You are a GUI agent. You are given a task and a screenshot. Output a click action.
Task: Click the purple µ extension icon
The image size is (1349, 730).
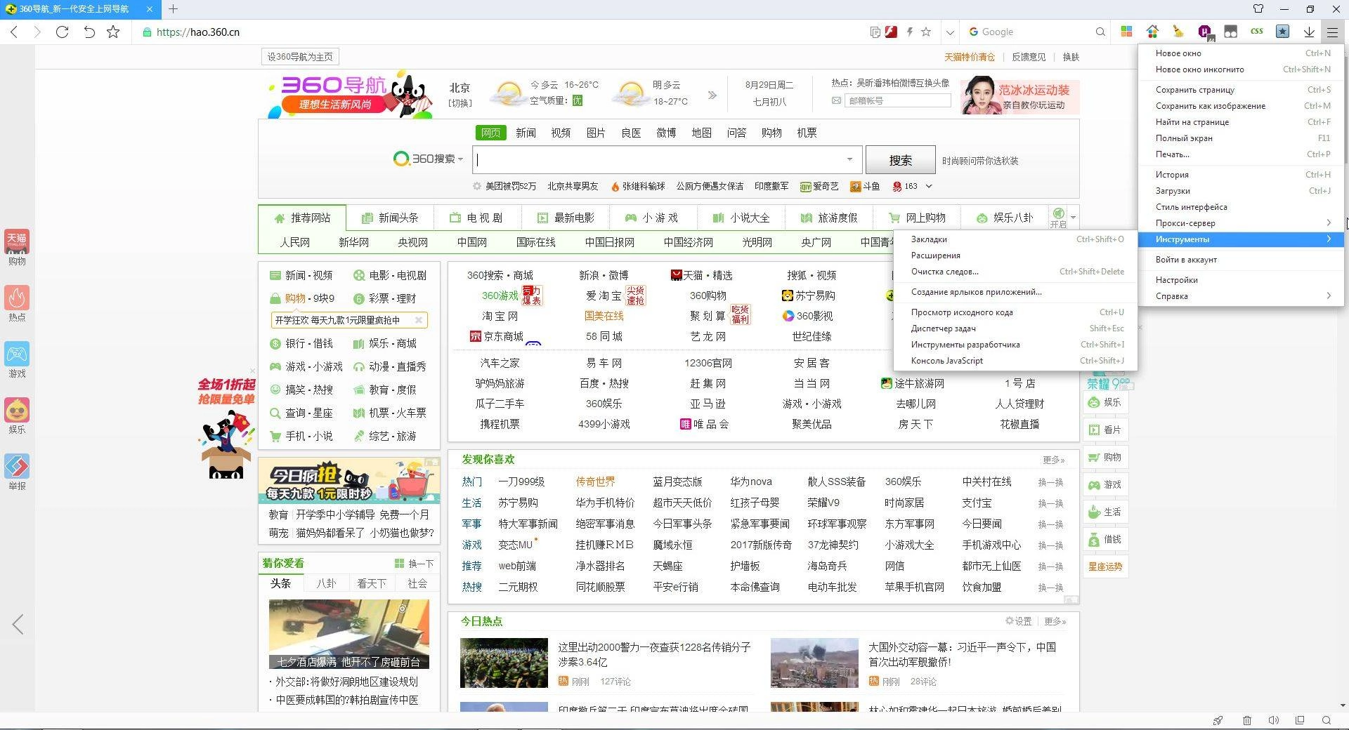point(1204,32)
